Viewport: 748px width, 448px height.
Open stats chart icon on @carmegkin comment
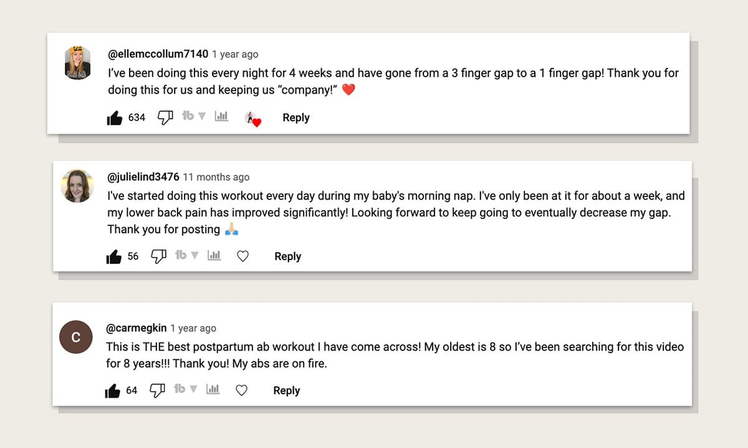213,389
